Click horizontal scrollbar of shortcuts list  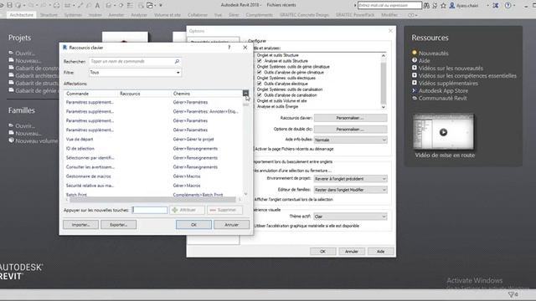(x=152, y=199)
